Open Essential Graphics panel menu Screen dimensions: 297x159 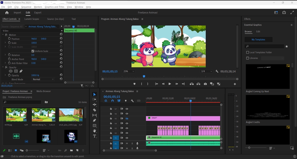pos(291,25)
